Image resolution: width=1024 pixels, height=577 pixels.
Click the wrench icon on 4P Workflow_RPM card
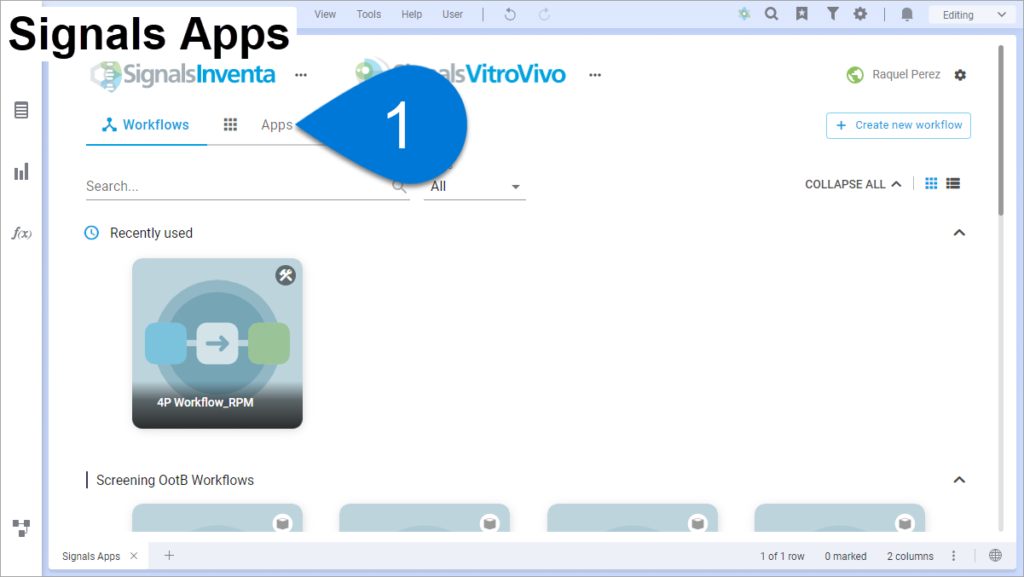tap(286, 275)
